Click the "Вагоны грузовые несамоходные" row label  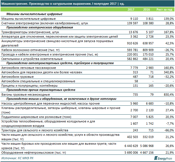click(26, 95)
